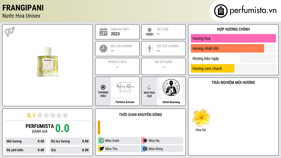Click the Độ phổ biến 0.00 score row
The image size is (281, 158).
click(x=25, y=150)
